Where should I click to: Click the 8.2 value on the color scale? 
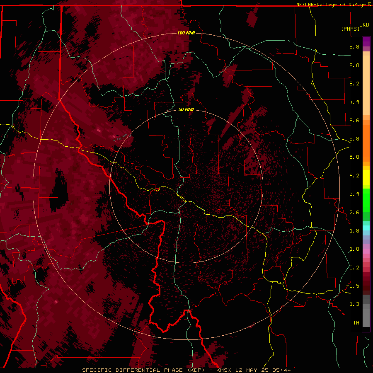[x=354, y=83]
